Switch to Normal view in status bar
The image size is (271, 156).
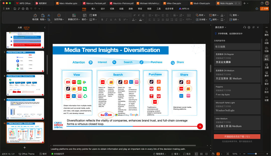196,154
